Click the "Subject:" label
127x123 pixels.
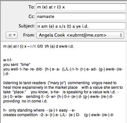click(27, 26)
